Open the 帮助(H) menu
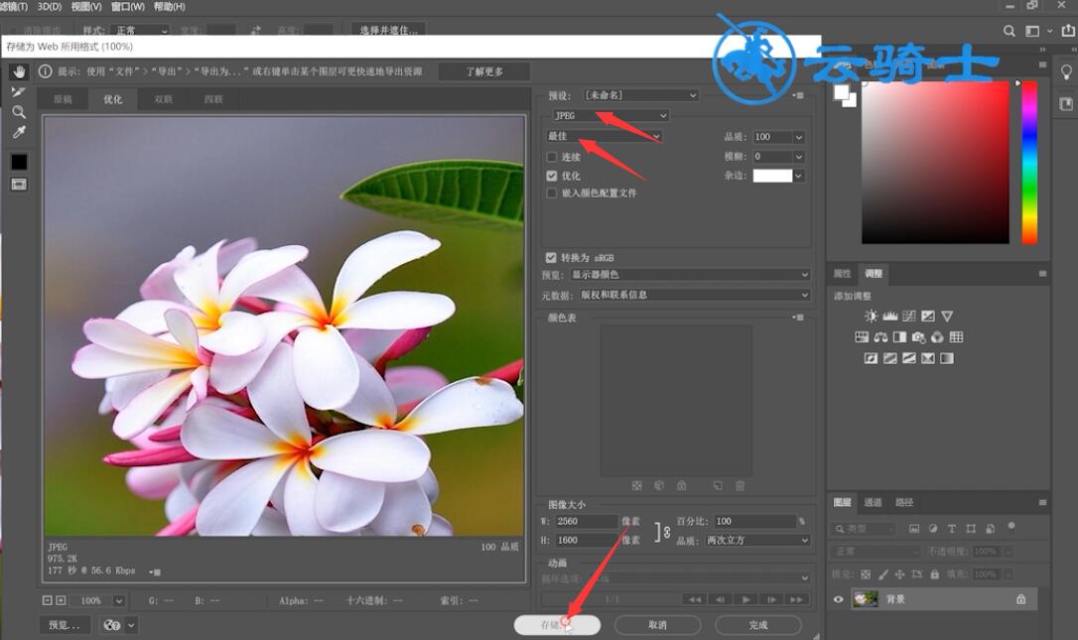Image resolution: width=1078 pixels, height=640 pixels. 169,6
